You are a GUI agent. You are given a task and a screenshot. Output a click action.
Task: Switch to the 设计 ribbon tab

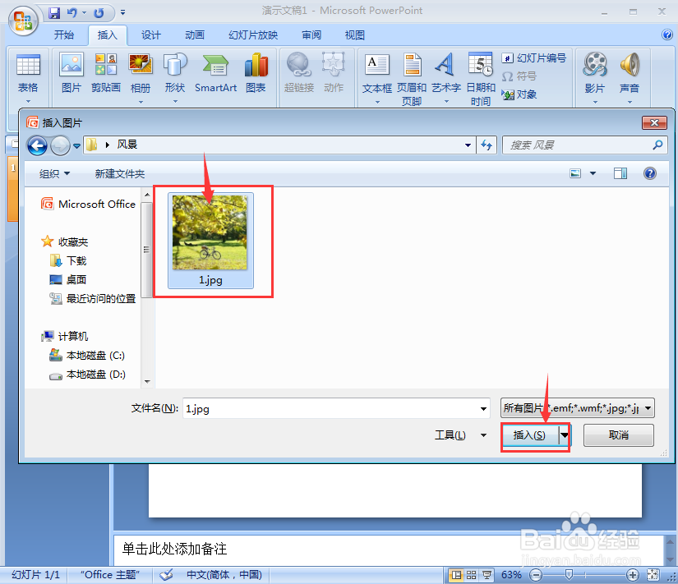click(x=151, y=35)
